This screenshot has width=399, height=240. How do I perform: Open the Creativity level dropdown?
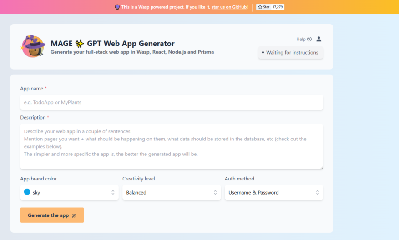click(172, 192)
